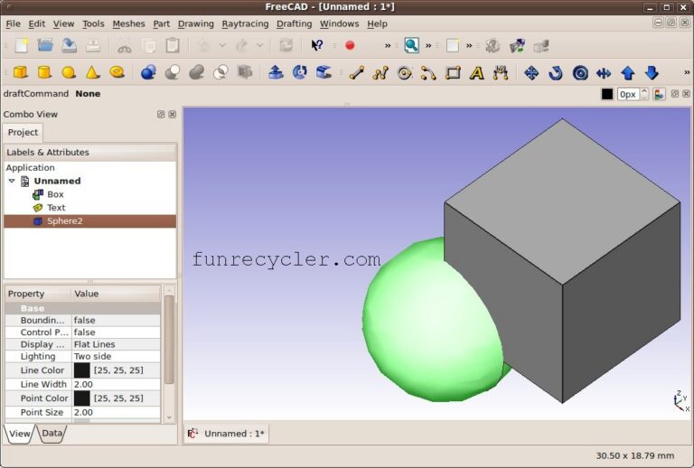Create a Cone primitive
694x468 pixels.
click(x=92, y=72)
